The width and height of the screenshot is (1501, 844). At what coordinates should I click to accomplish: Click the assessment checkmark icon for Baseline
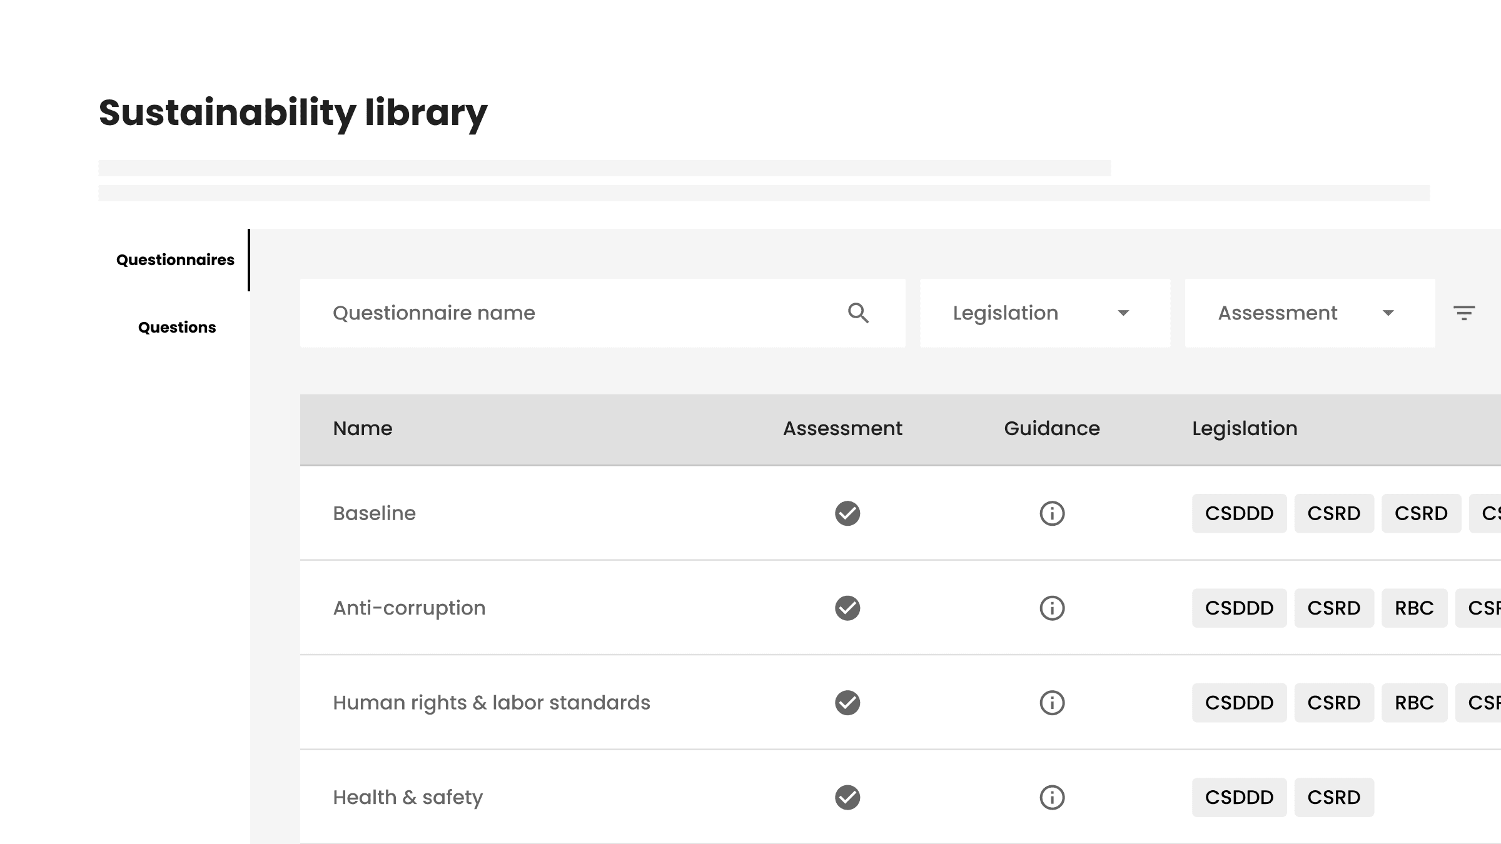[x=847, y=513]
